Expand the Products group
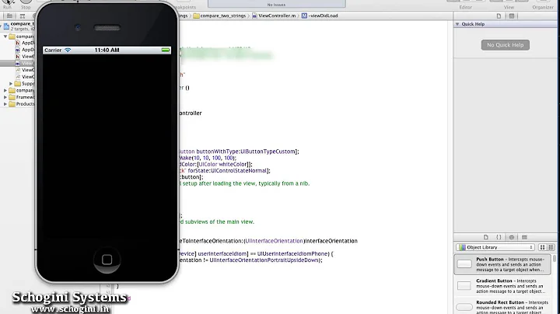560x314 pixels. [5, 104]
